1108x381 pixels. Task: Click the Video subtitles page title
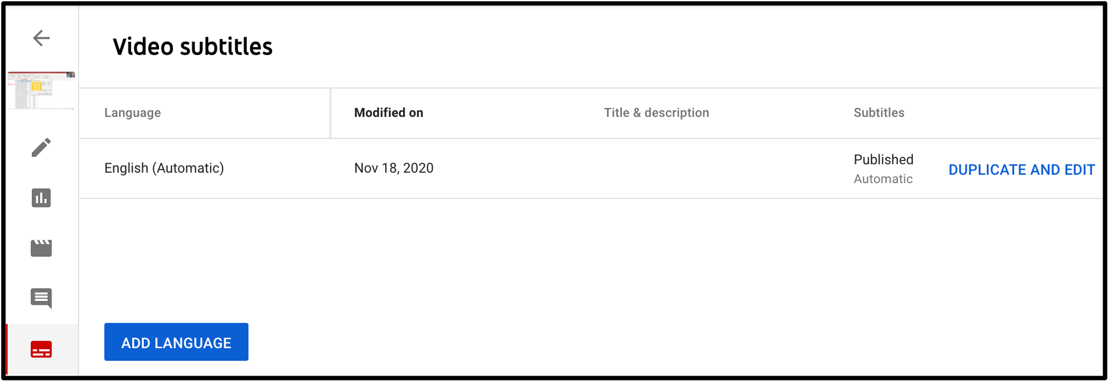click(x=193, y=47)
